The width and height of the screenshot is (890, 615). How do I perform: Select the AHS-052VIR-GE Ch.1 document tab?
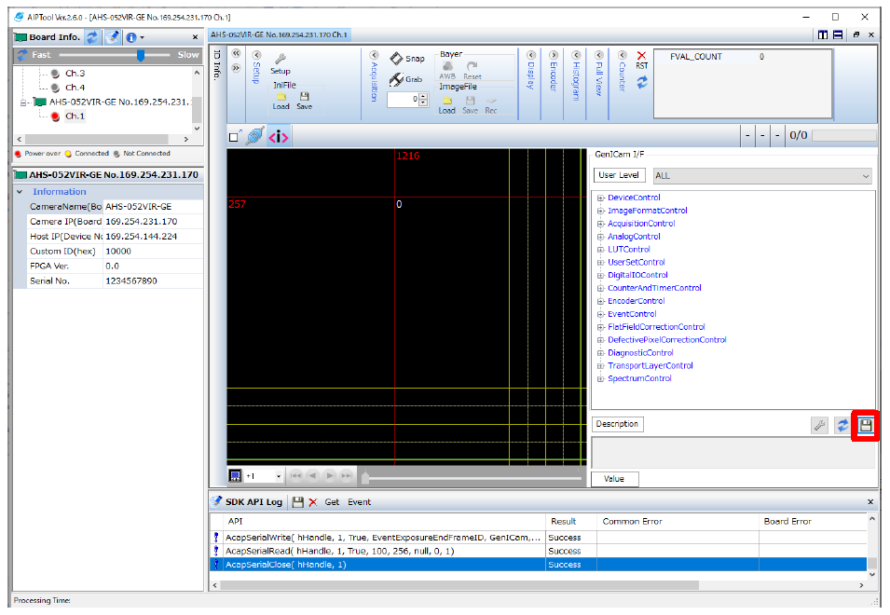coord(279,34)
